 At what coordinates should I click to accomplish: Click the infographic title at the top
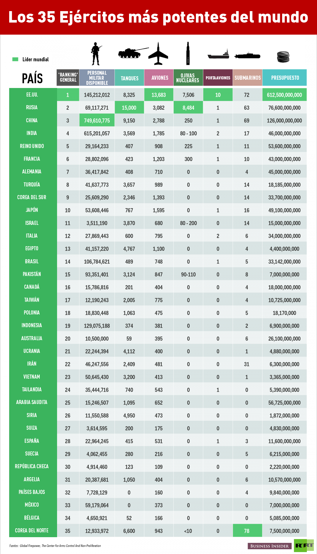tap(158, 17)
